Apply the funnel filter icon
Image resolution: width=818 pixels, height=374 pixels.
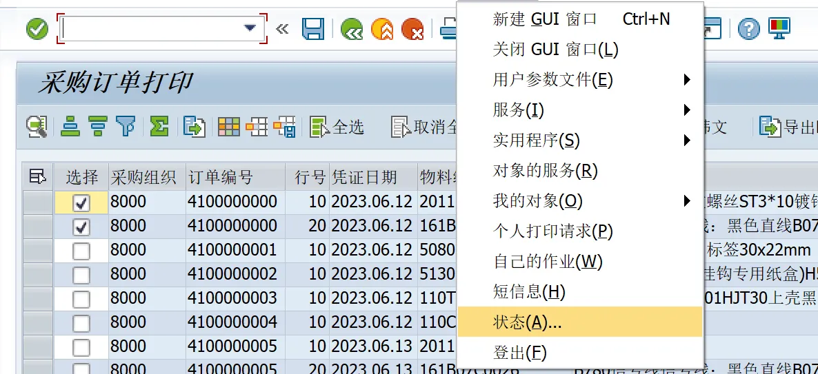(125, 127)
